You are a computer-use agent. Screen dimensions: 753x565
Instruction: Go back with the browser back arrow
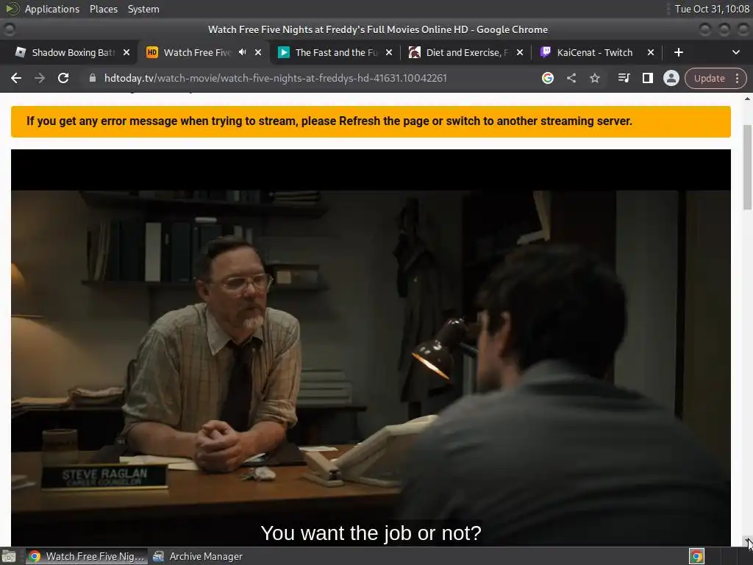coord(16,78)
